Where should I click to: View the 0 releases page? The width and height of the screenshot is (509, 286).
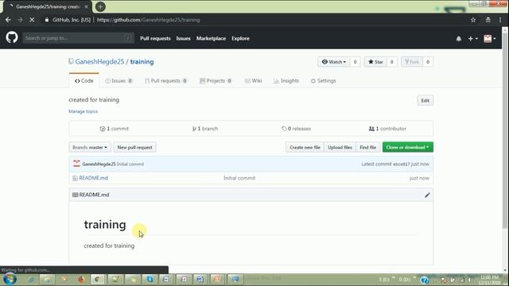click(297, 129)
